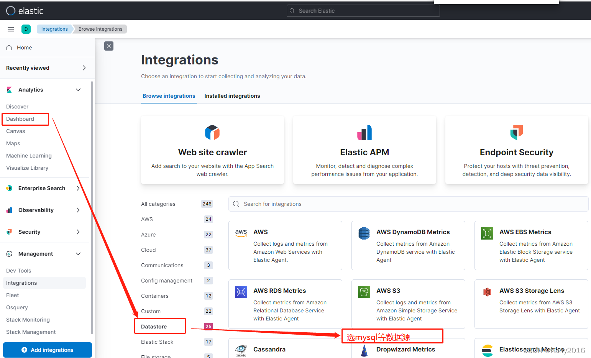Click the magnifier in Search Elastic bar
591x358 pixels.
tap(292, 11)
